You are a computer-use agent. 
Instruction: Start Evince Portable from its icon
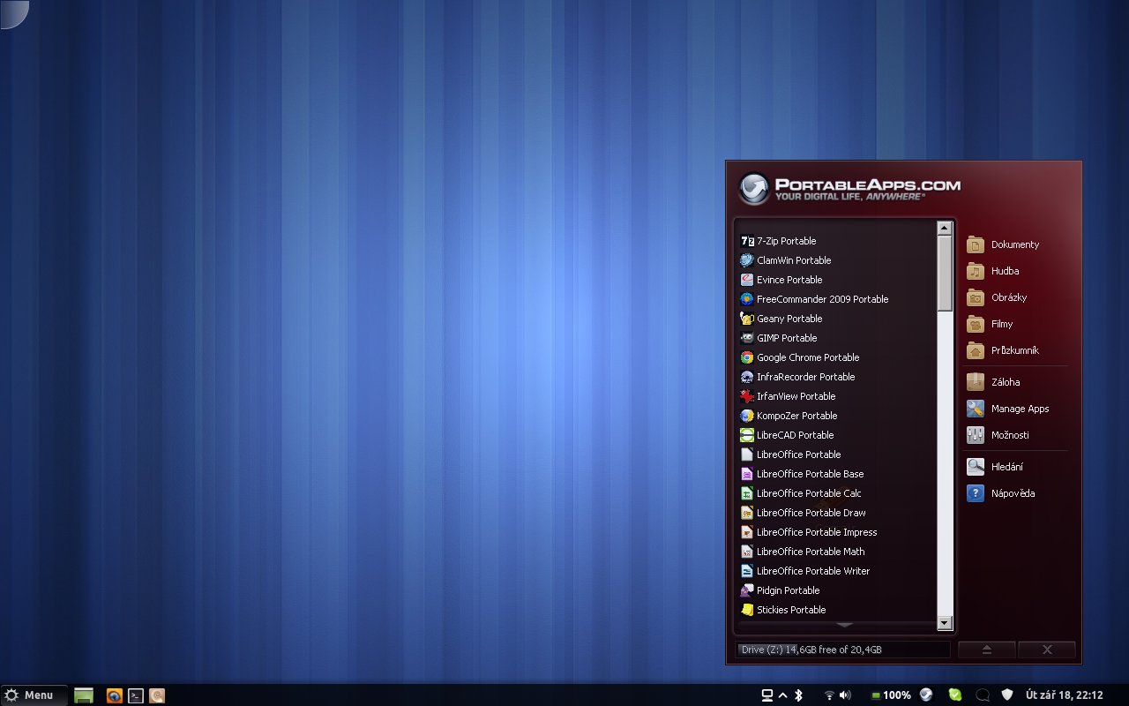747,280
